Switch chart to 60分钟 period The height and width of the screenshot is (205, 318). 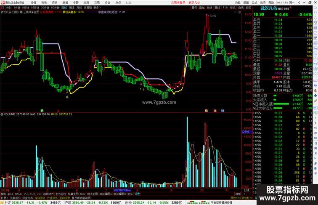pyautogui.click(x=55, y=8)
